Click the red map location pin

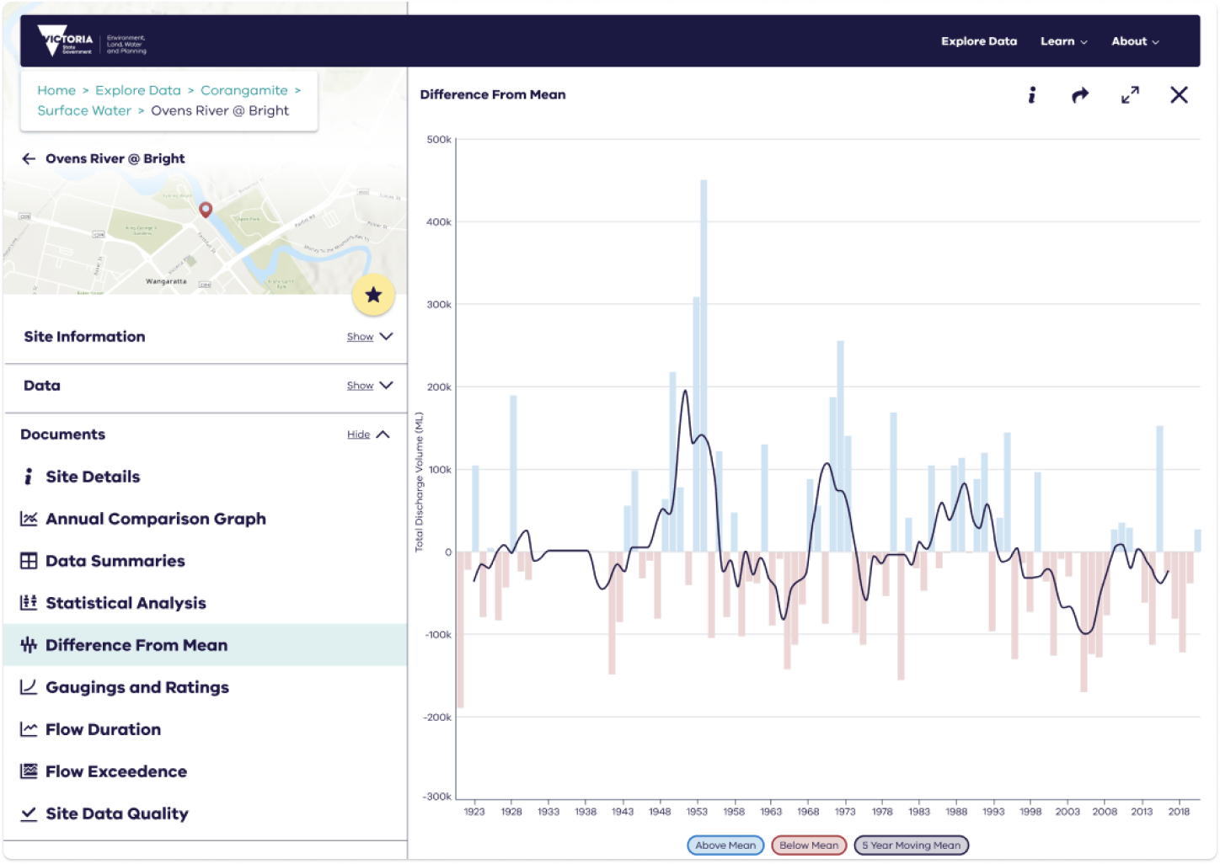click(x=205, y=209)
